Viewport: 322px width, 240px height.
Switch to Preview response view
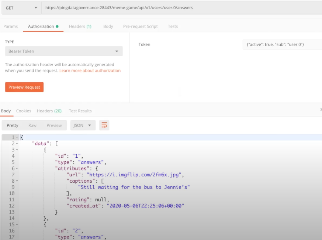click(54, 125)
